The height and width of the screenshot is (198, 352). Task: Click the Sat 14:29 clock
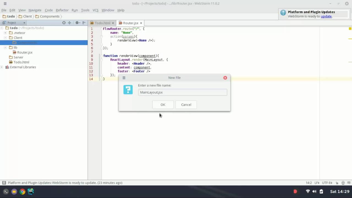(340, 191)
